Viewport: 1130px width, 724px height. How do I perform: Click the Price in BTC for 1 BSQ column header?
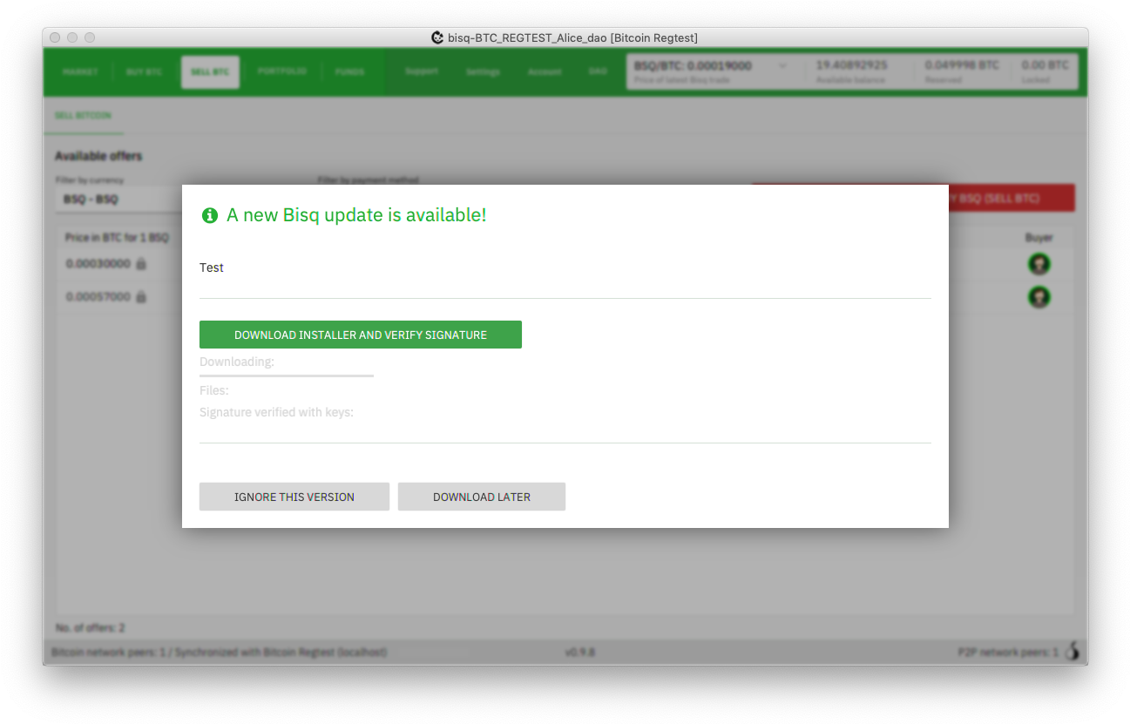pyautogui.click(x=117, y=237)
